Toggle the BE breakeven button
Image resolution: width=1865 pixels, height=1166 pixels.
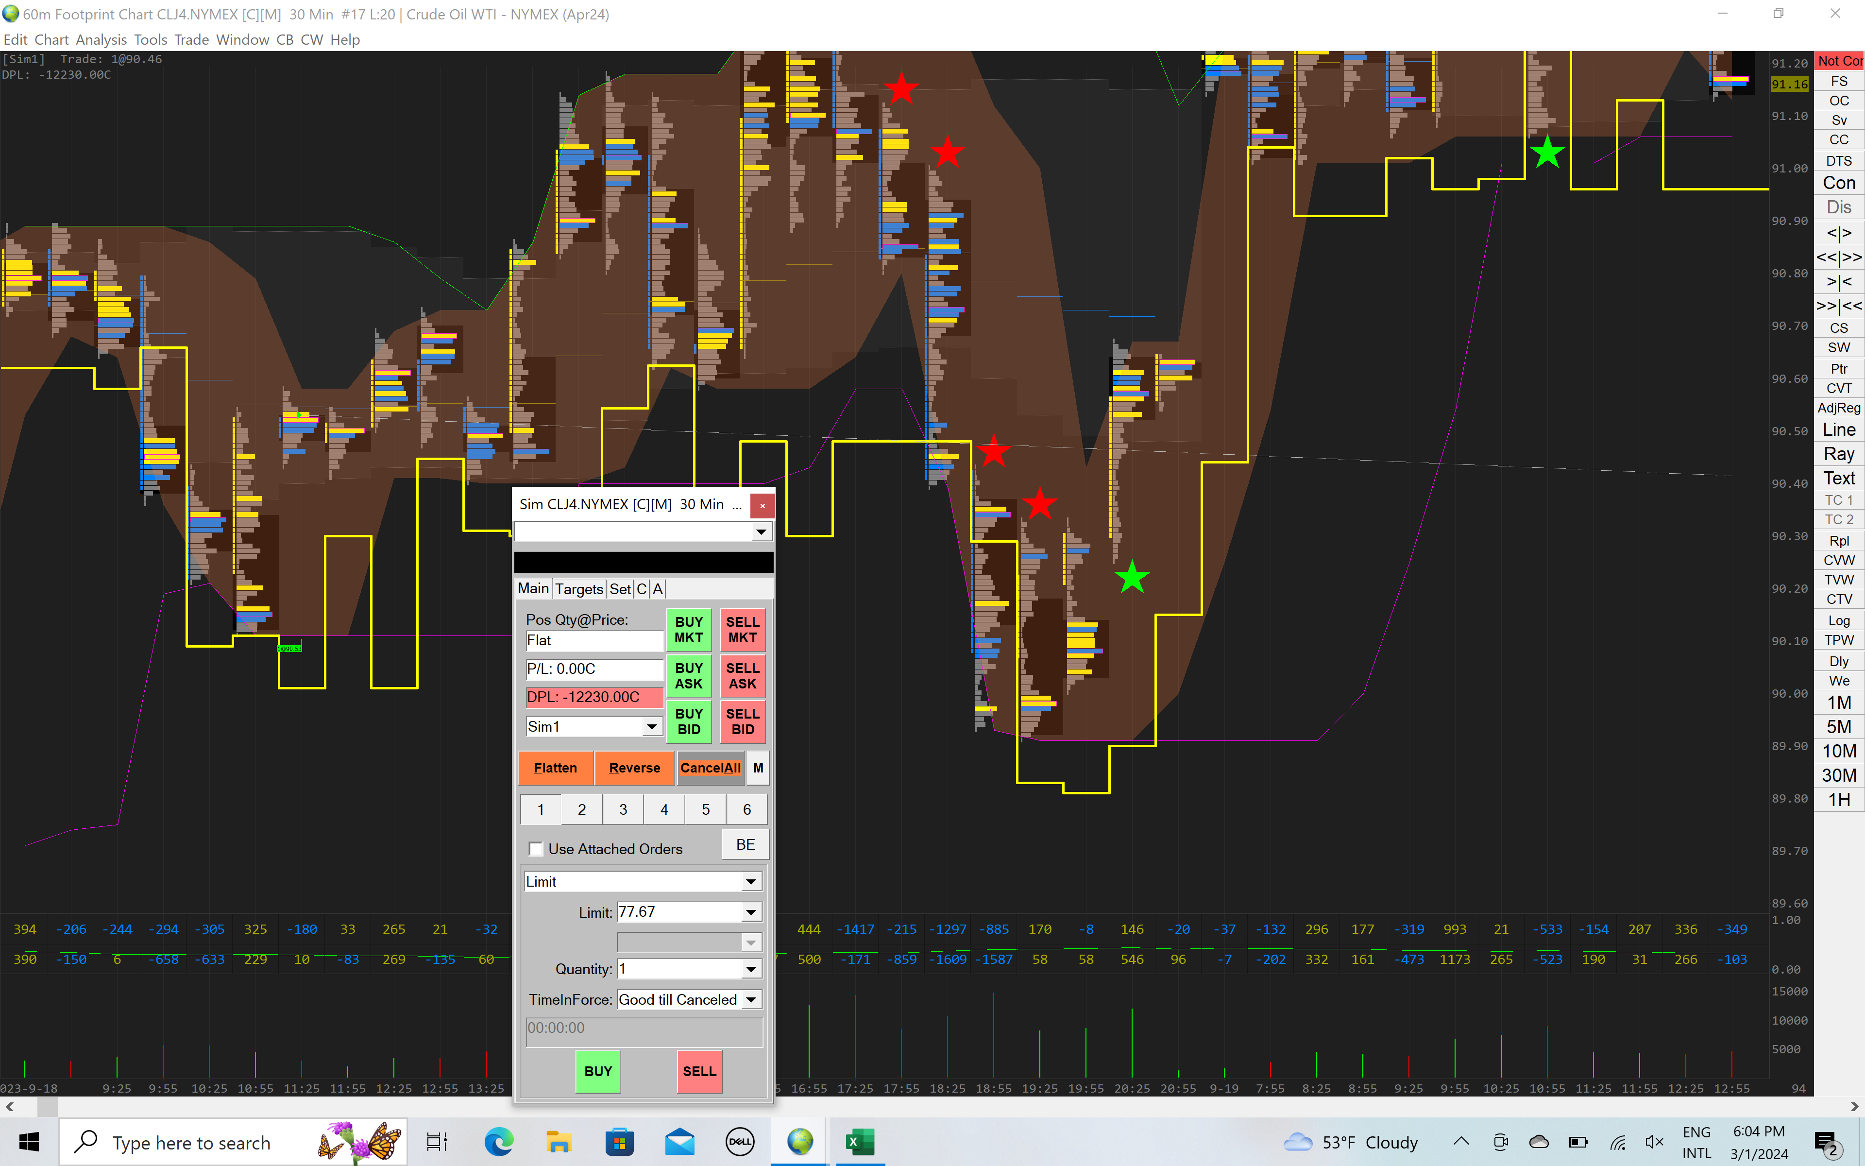pyautogui.click(x=745, y=844)
